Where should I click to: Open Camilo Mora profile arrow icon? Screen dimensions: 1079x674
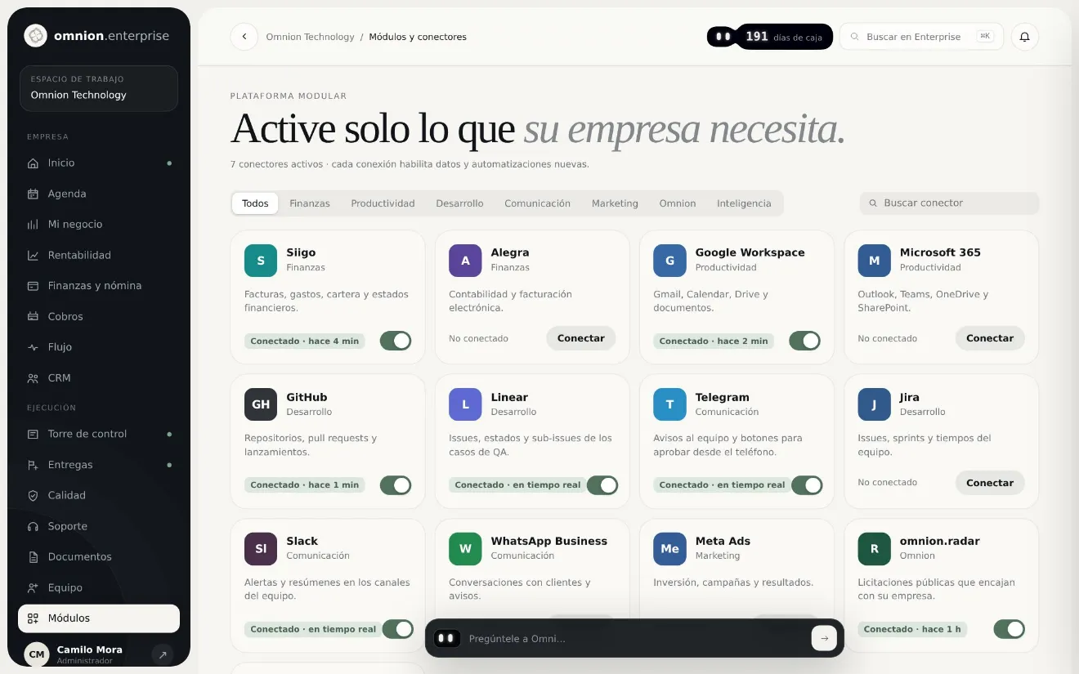(162, 654)
